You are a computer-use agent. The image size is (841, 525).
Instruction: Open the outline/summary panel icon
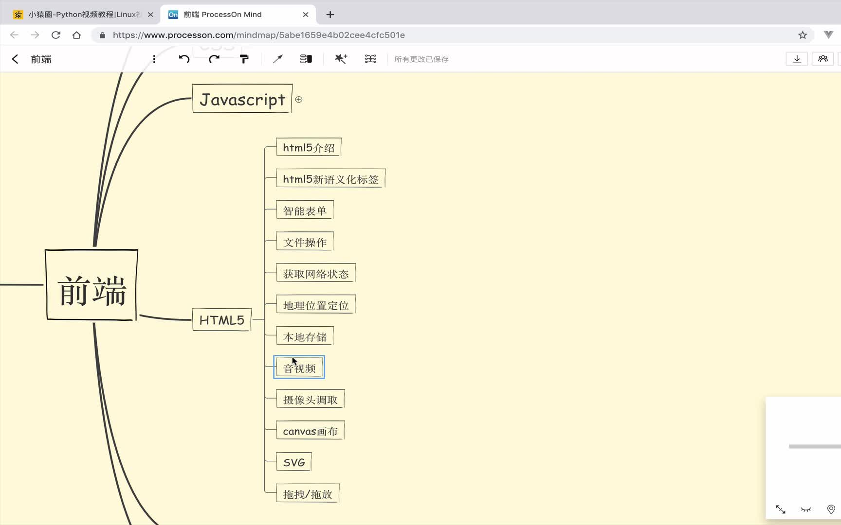(306, 59)
